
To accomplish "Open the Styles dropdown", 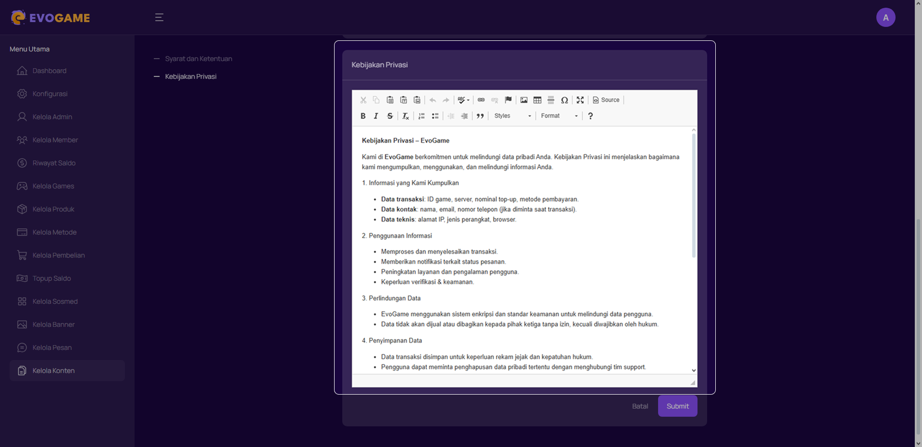I will click(512, 116).
